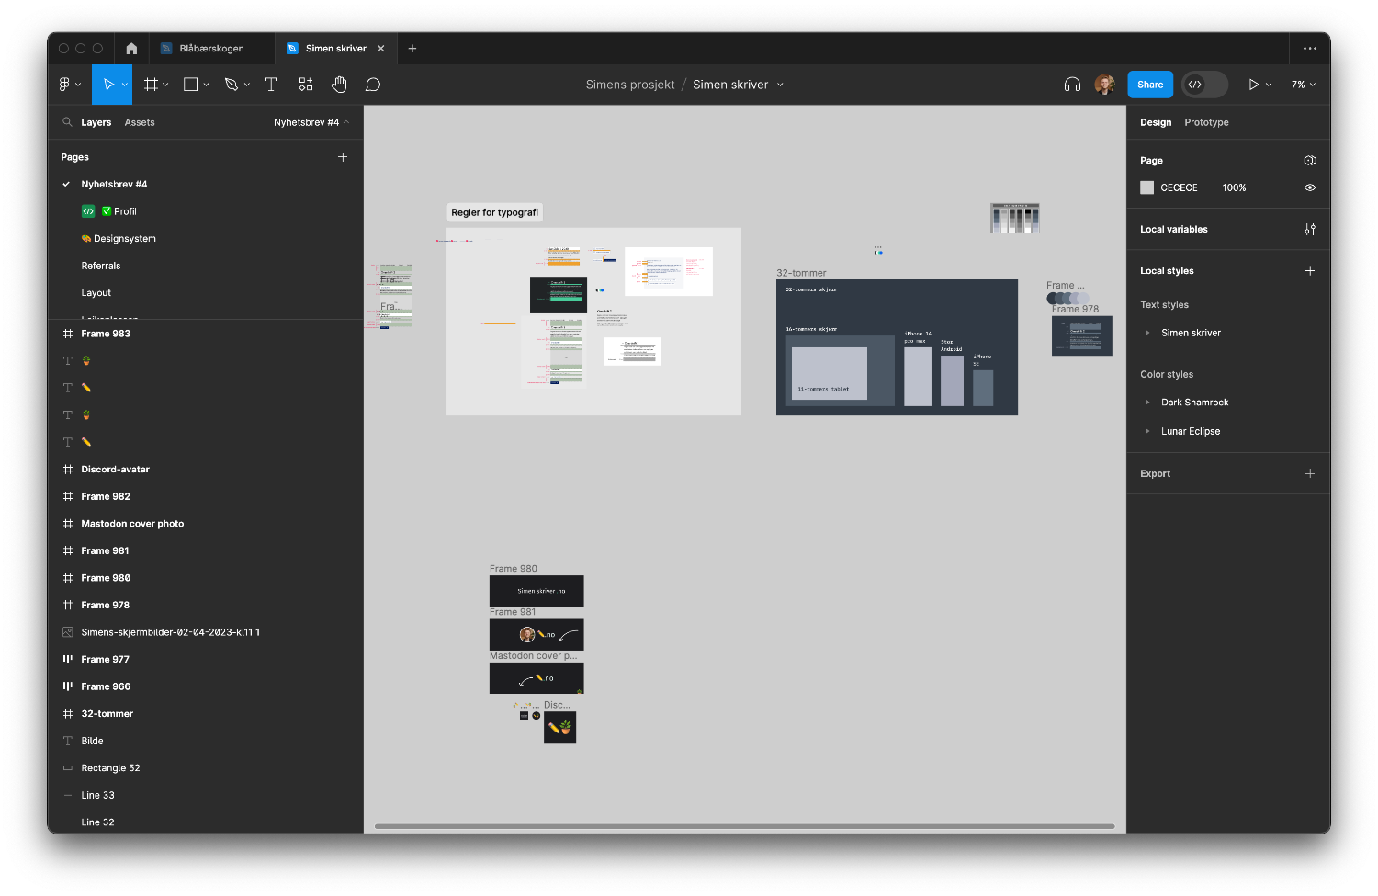Expand the Dark Shamrock color styles group
Image resolution: width=1378 pixels, height=896 pixels.
(x=1148, y=403)
